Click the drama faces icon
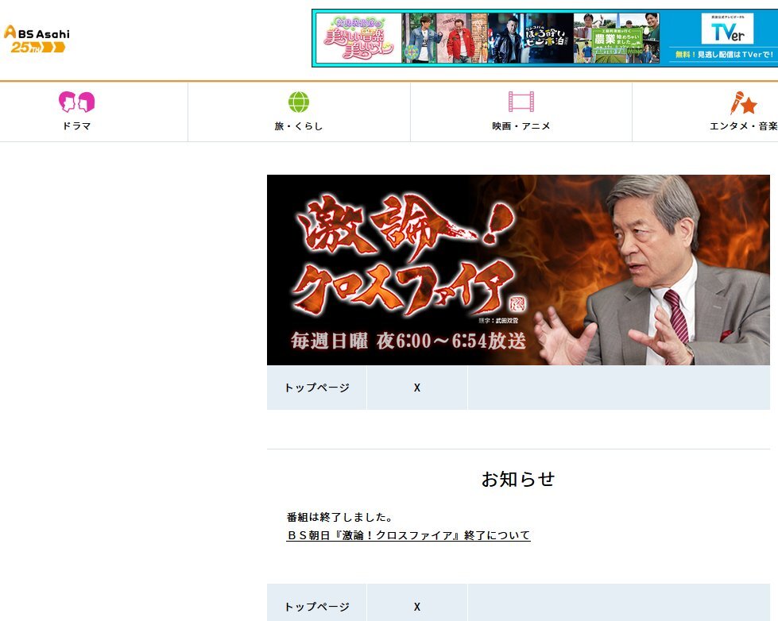Image resolution: width=778 pixels, height=621 pixels. coord(76,102)
